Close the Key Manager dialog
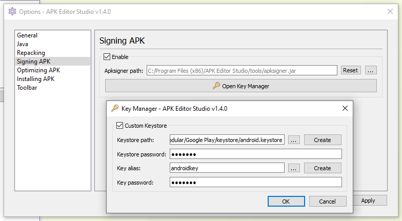 pyautogui.click(x=345, y=108)
